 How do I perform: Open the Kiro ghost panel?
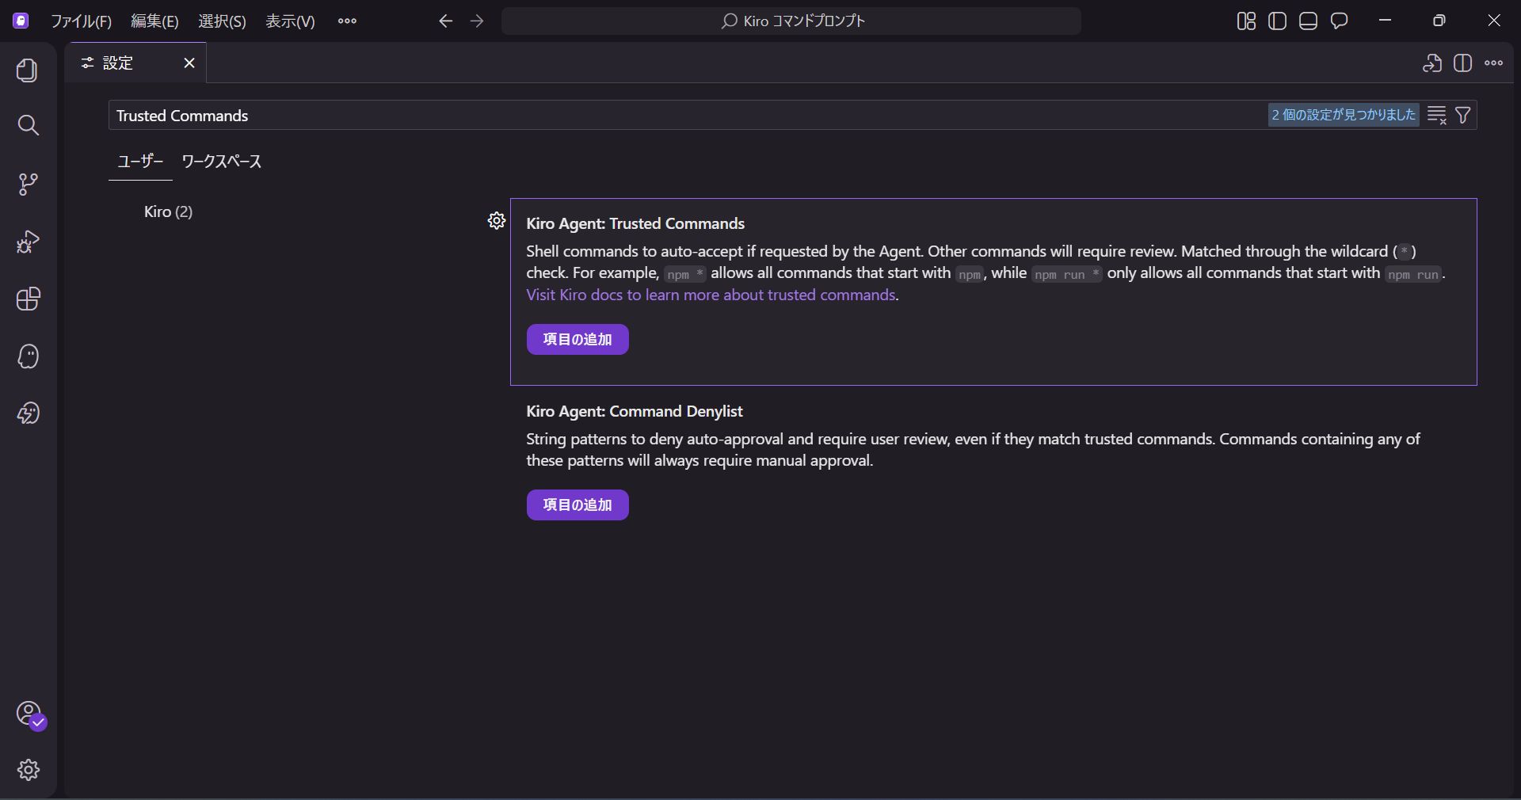(28, 356)
